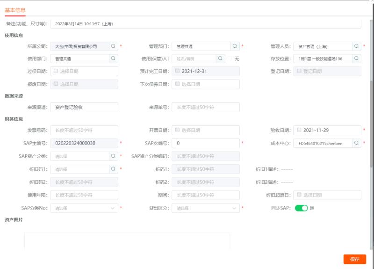Click the 发票号码 input field
Image resolution: width=374 pixels, height=269 pixels.
84,130
